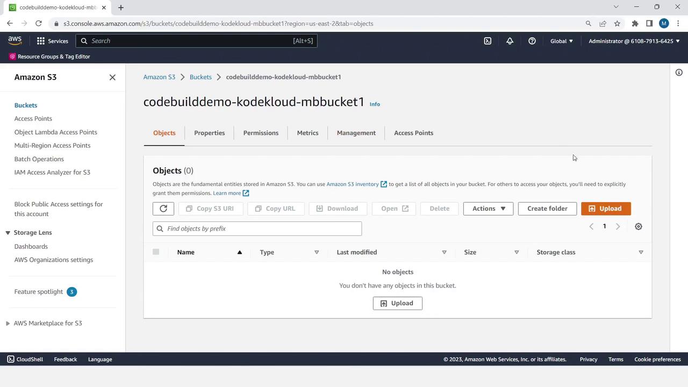Open Feature spotlight in sidebar

(x=39, y=292)
